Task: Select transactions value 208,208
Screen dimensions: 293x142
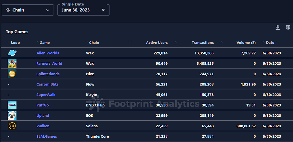Action: click(207, 84)
